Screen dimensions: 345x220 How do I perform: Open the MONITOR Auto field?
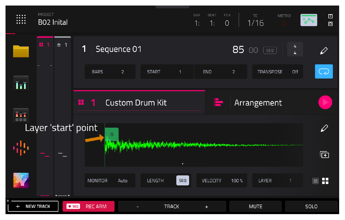point(110,181)
